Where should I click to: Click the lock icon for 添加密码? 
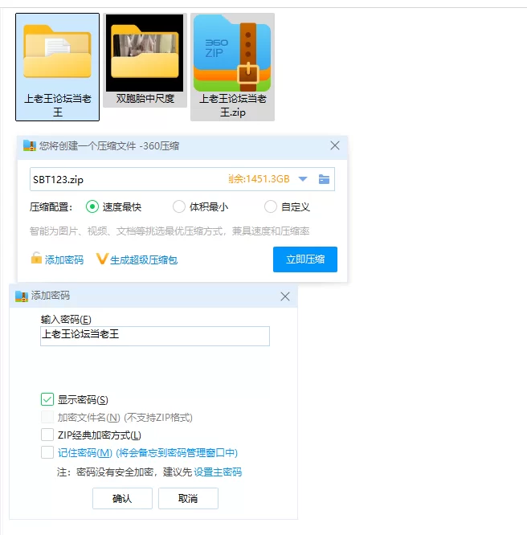coord(36,259)
